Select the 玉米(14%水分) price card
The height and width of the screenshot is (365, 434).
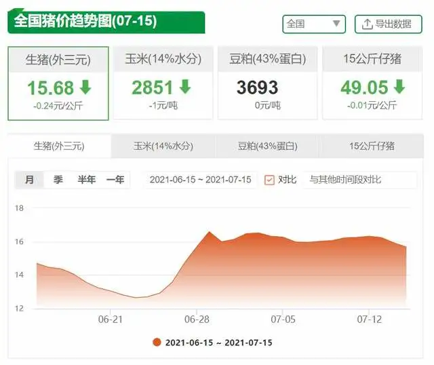coord(163,83)
